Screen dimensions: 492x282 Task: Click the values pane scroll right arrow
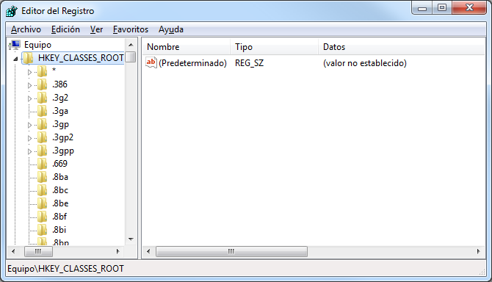click(478, 251)
